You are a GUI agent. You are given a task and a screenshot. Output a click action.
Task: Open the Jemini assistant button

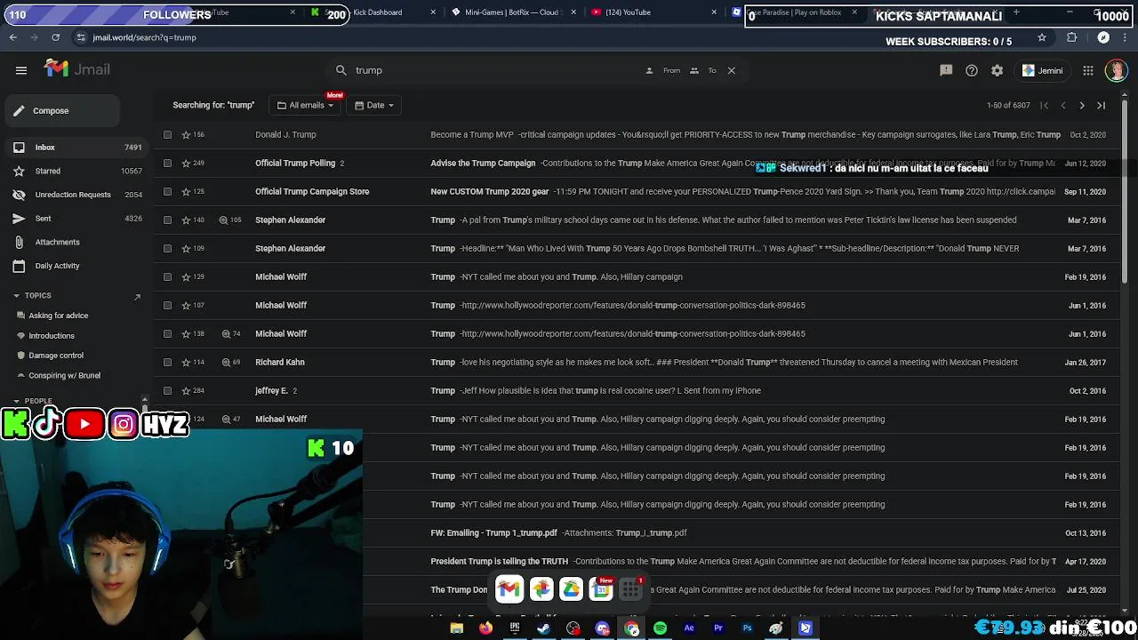tap(1043, 70)
